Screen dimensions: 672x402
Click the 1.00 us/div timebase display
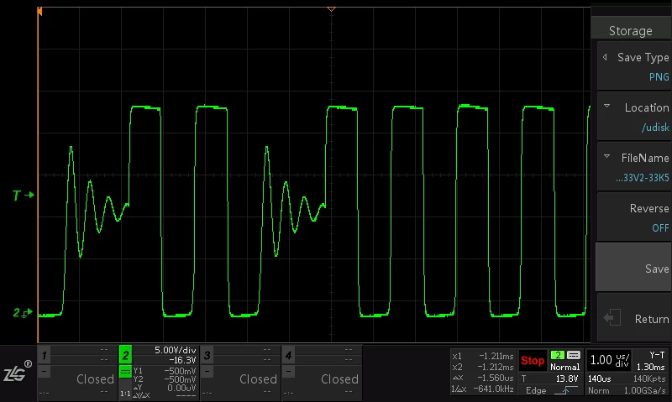pos(608,360)
